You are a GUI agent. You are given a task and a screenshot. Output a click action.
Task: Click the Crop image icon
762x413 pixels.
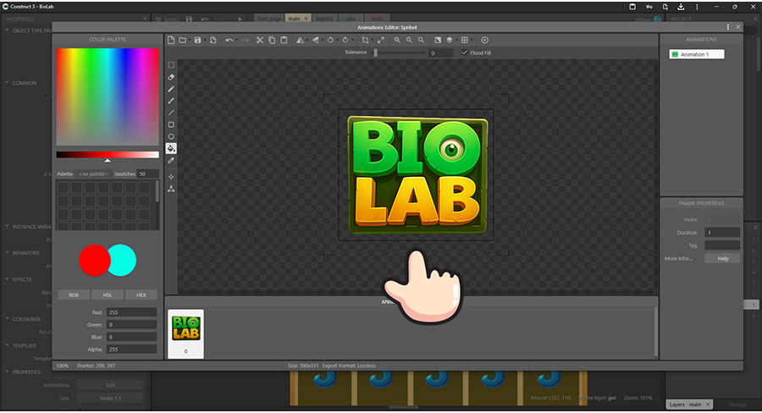pos(365,40)
